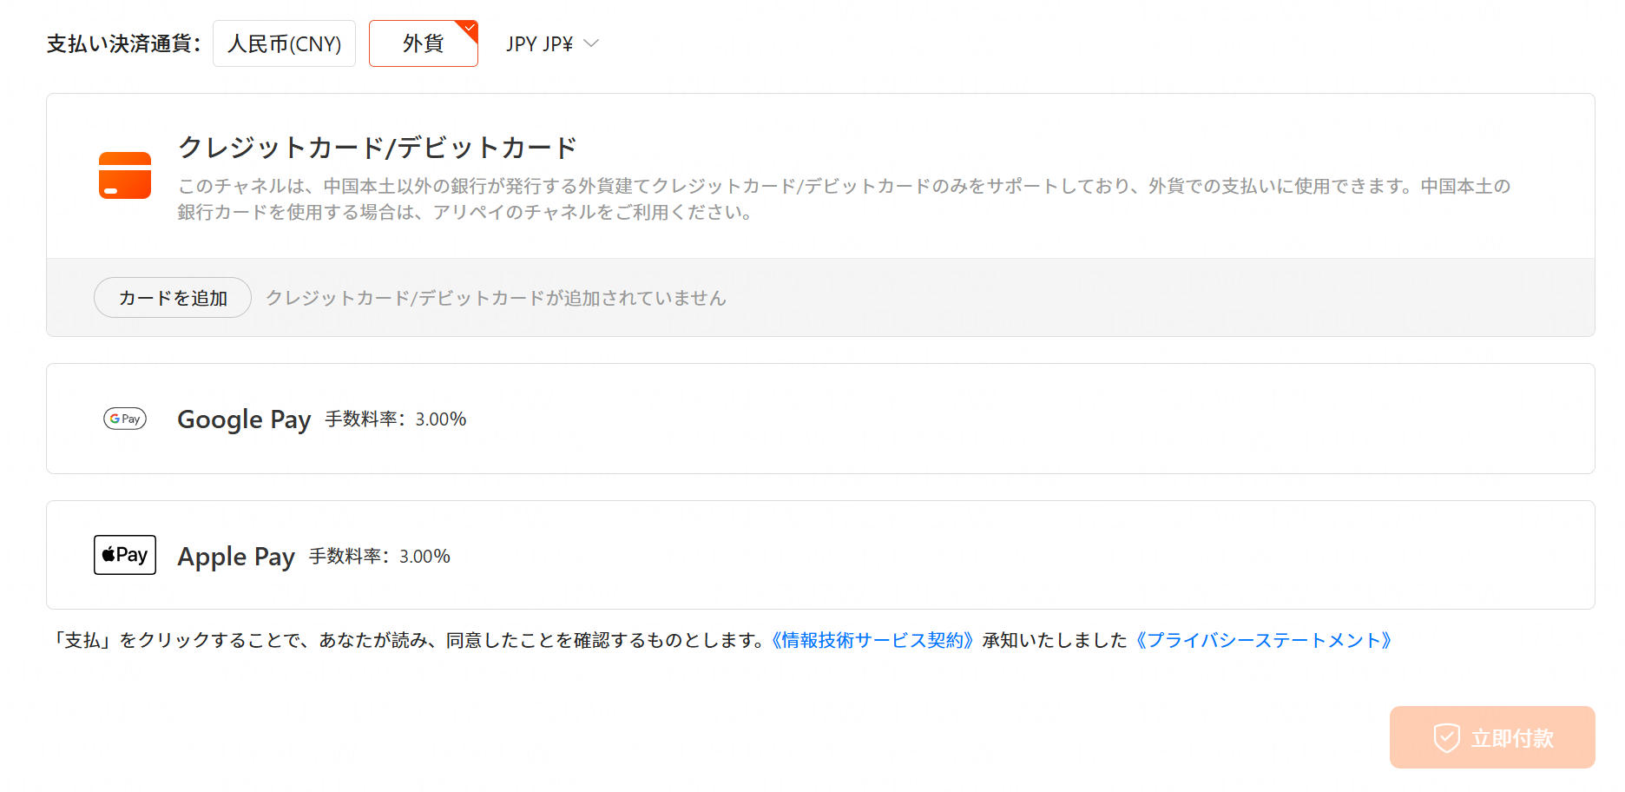Click the Apple Pay logo icon
Image resolution: width=1625 pixels, height=792 pixels.
point(125,555)
